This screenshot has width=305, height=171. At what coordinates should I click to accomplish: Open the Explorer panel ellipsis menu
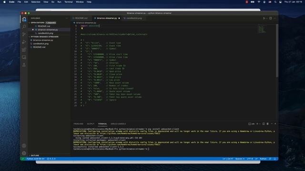(67, 18)
